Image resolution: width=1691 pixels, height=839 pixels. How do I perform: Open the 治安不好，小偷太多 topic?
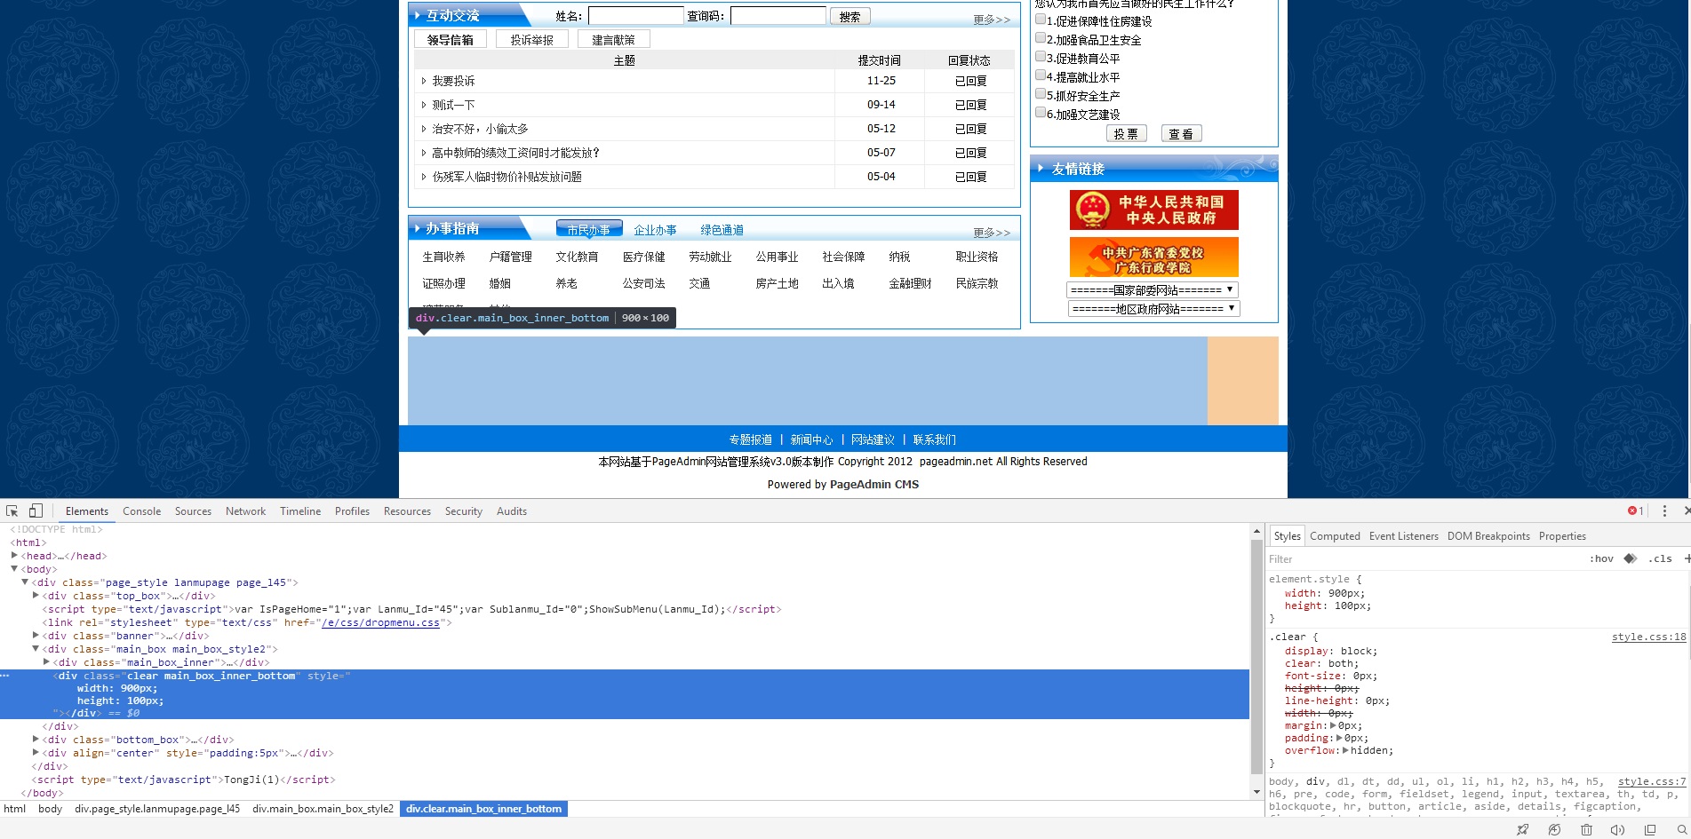tap(480, 129)
